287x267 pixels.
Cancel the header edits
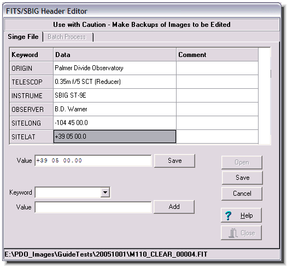click(242, 194)
